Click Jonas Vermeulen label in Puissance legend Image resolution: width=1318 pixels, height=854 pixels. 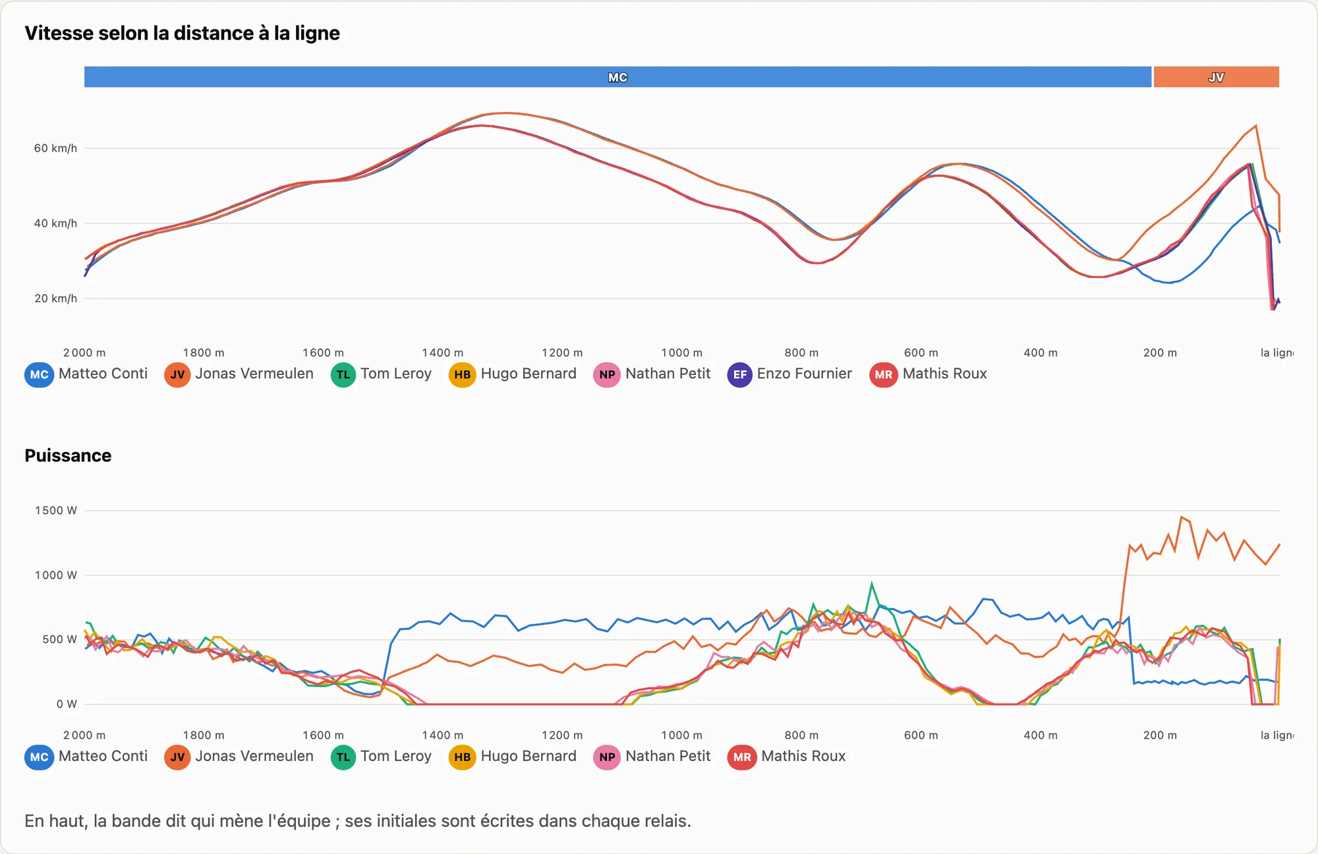[x=254, y=756]
